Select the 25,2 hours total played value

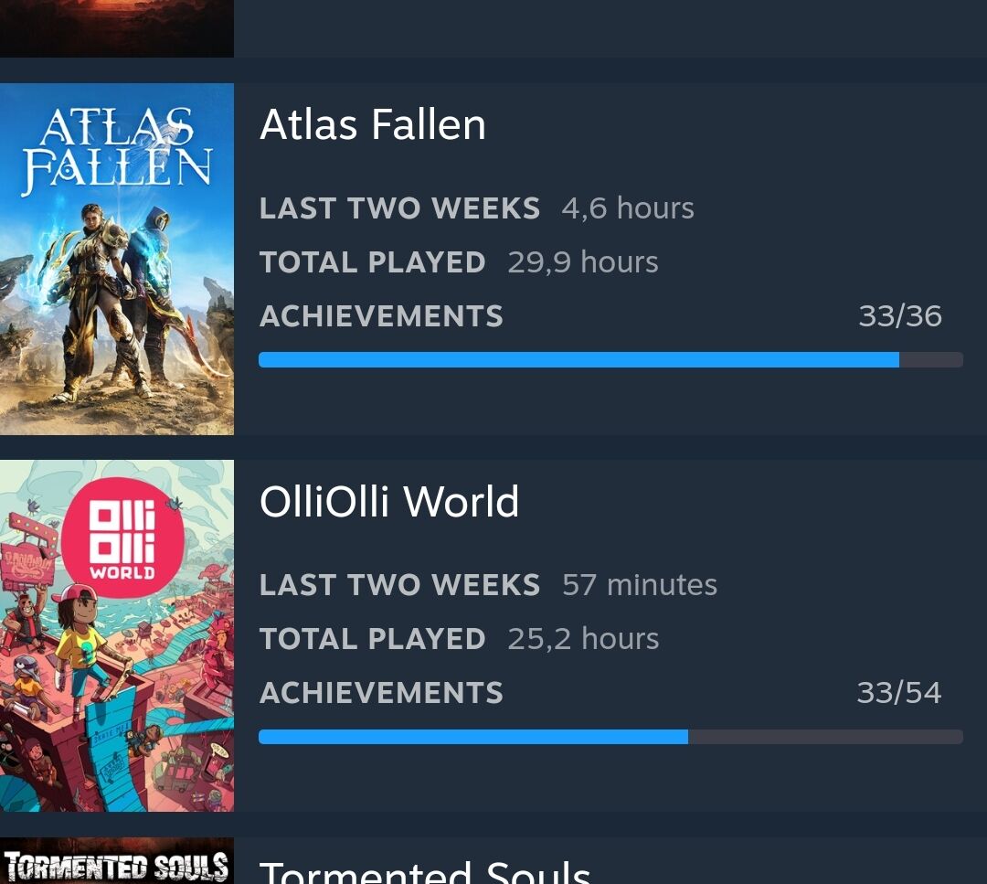click(583, 639)
